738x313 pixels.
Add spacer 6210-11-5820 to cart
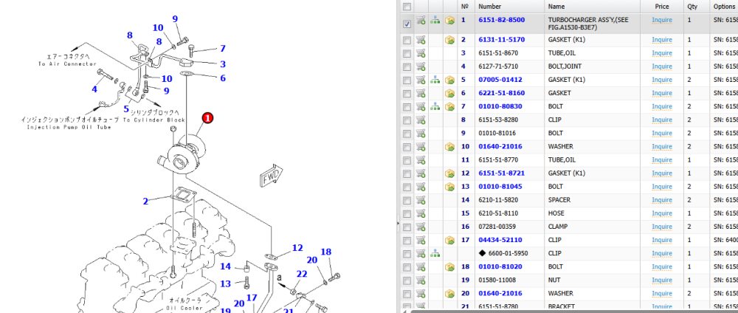click(x=421, y=200)
